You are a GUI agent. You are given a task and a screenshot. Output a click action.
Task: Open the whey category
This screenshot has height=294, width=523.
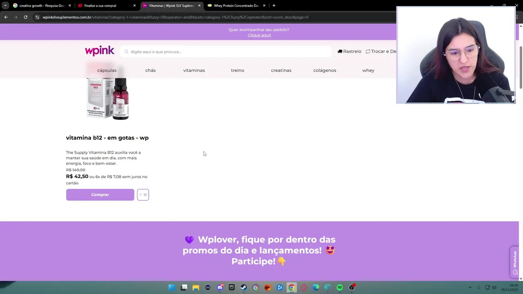pyautogui.click(x=368, y=70)
